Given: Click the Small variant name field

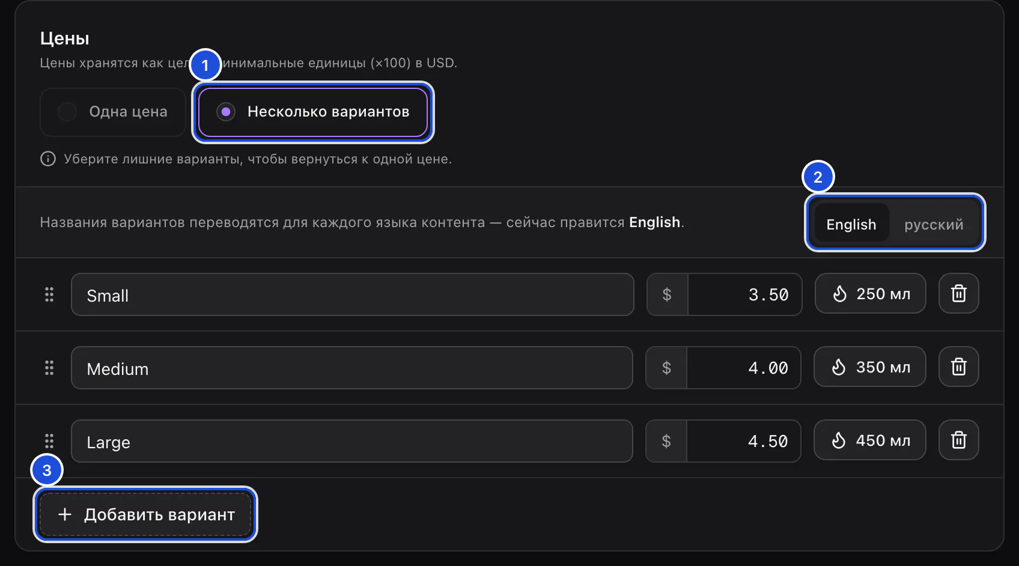Looking at the screenshot, I should (353, 294).
